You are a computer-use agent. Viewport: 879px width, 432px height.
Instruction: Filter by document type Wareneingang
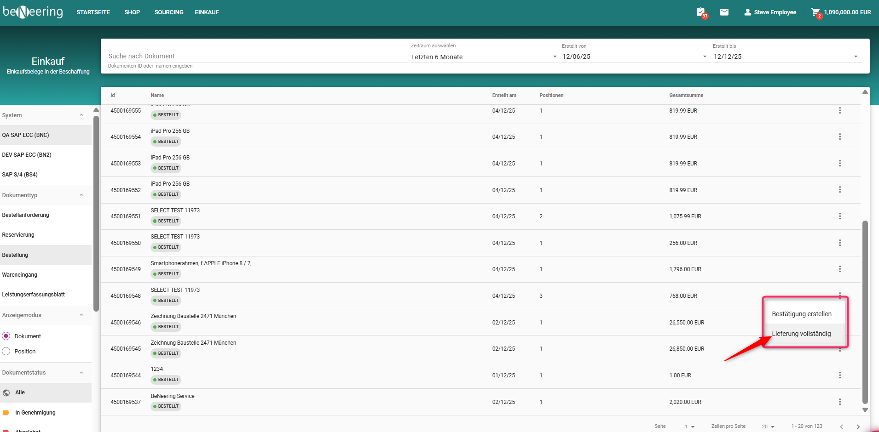coord(46,274)
